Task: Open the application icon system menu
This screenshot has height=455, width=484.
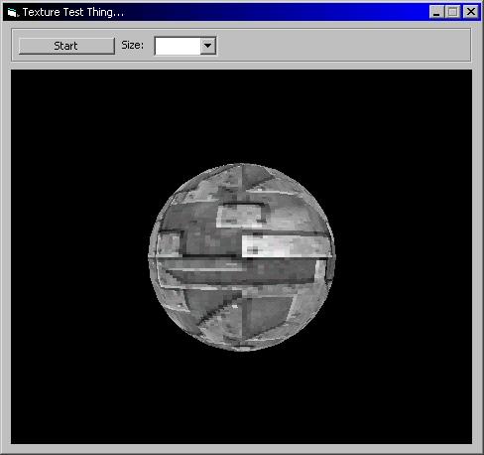Action: 12,13
